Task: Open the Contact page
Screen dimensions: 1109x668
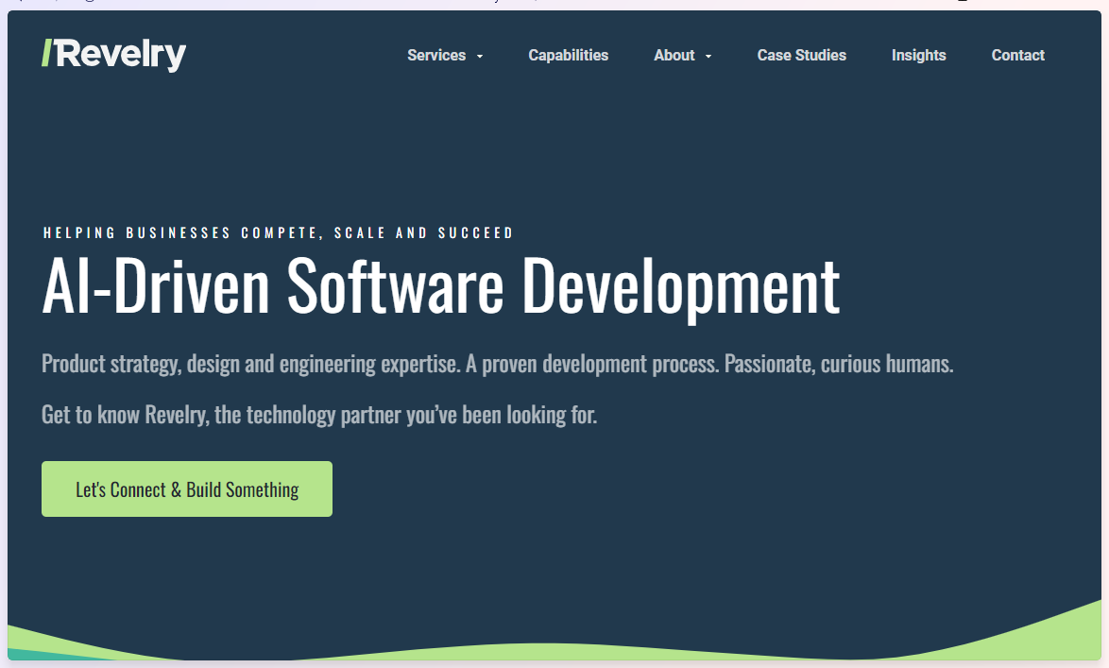Action: pos(1017,55)
